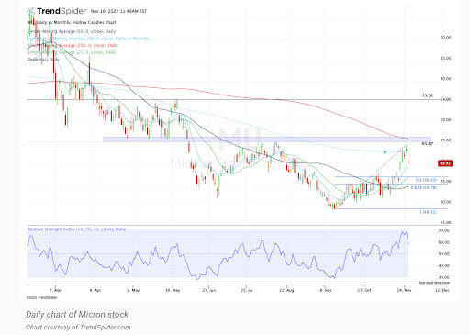Click the 17. Oct date label
The image size is (470, 335).
click(364, 290)
